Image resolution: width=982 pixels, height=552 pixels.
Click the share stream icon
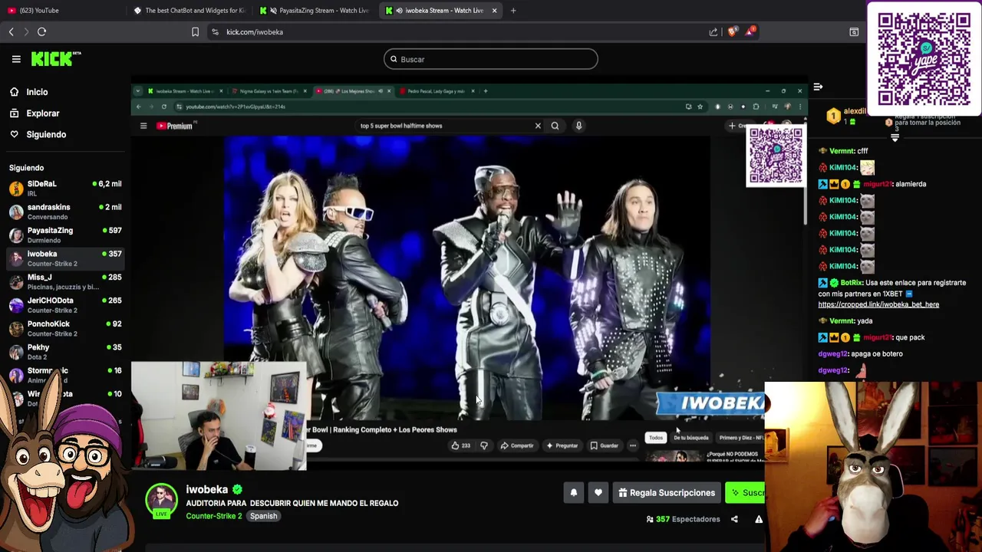734,519
